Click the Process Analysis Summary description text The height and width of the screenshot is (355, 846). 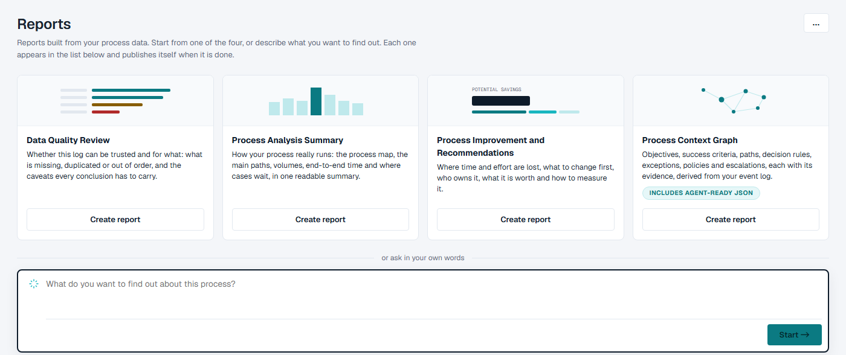320,165
